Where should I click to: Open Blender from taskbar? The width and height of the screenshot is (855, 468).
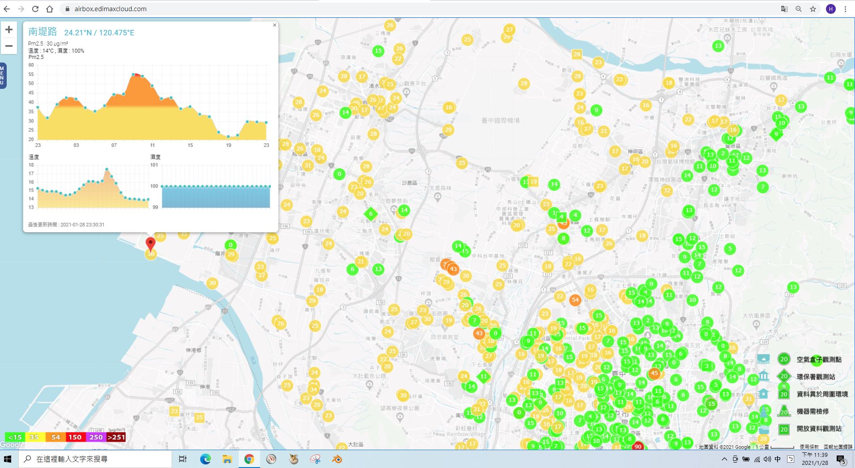[x=337, y=459]
